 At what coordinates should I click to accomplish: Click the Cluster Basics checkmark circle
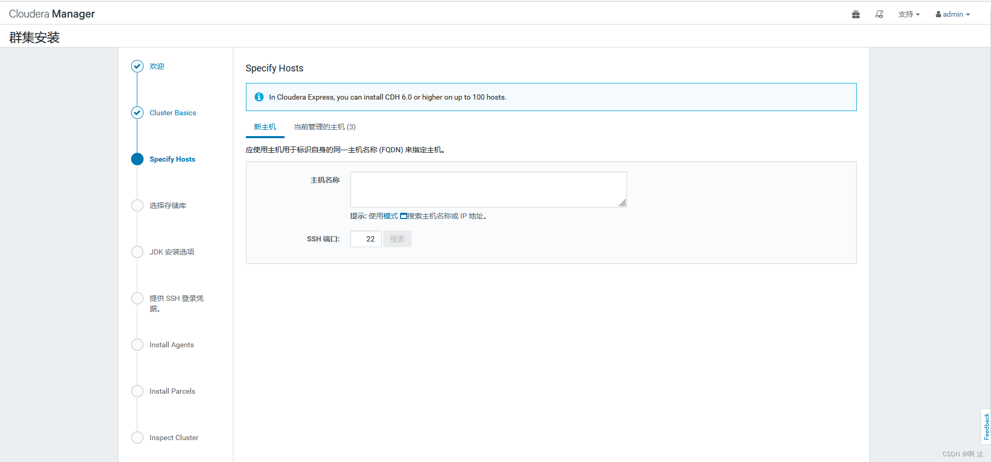pos(137,113)
